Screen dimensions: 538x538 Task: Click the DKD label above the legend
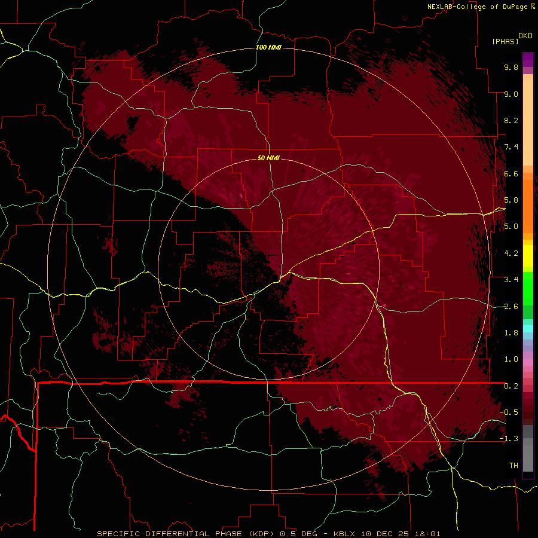525,36
